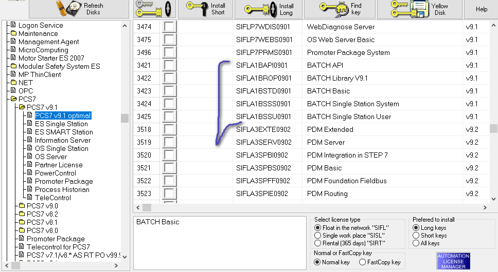Click the Refresh Disks toolbar button
Screen dimensions: 498x272
[x=80, y=9]
